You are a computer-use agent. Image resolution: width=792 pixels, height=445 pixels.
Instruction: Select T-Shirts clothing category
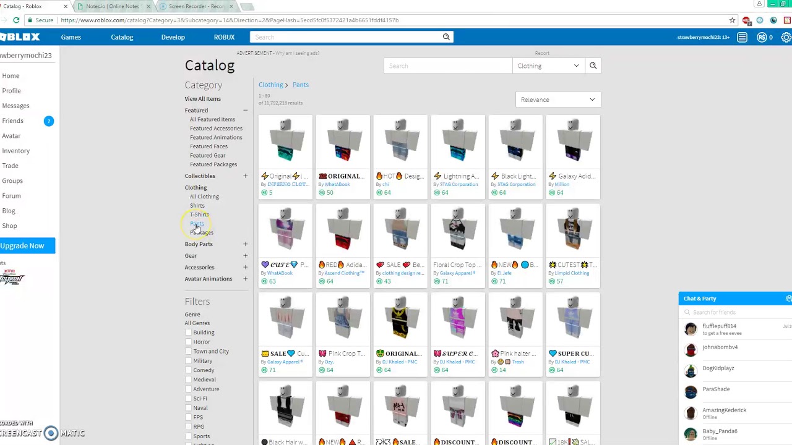[199, 214]
